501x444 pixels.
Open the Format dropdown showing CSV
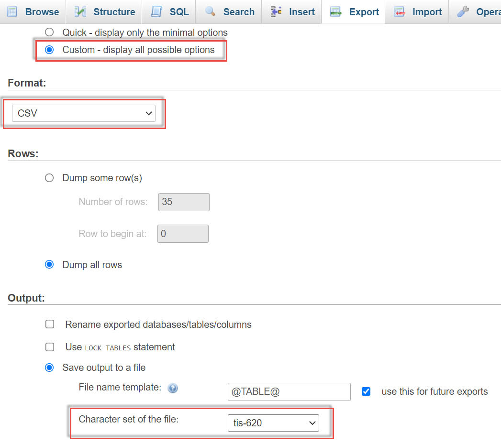coord(84,113)
